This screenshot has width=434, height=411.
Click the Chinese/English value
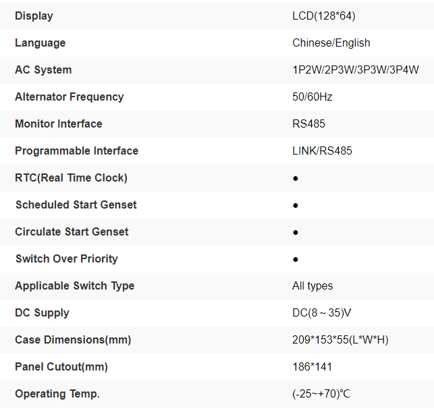coord(331,43)
